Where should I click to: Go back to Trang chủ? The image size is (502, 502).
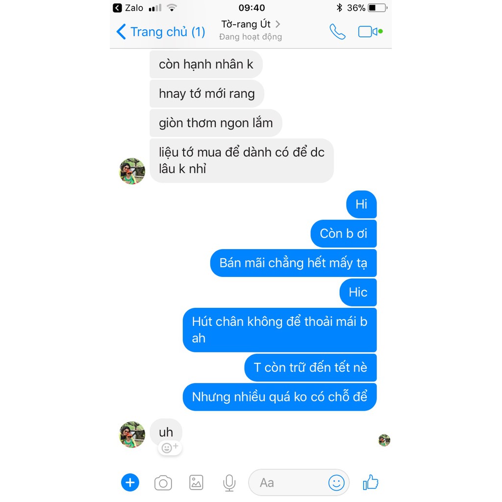[161, 32]
